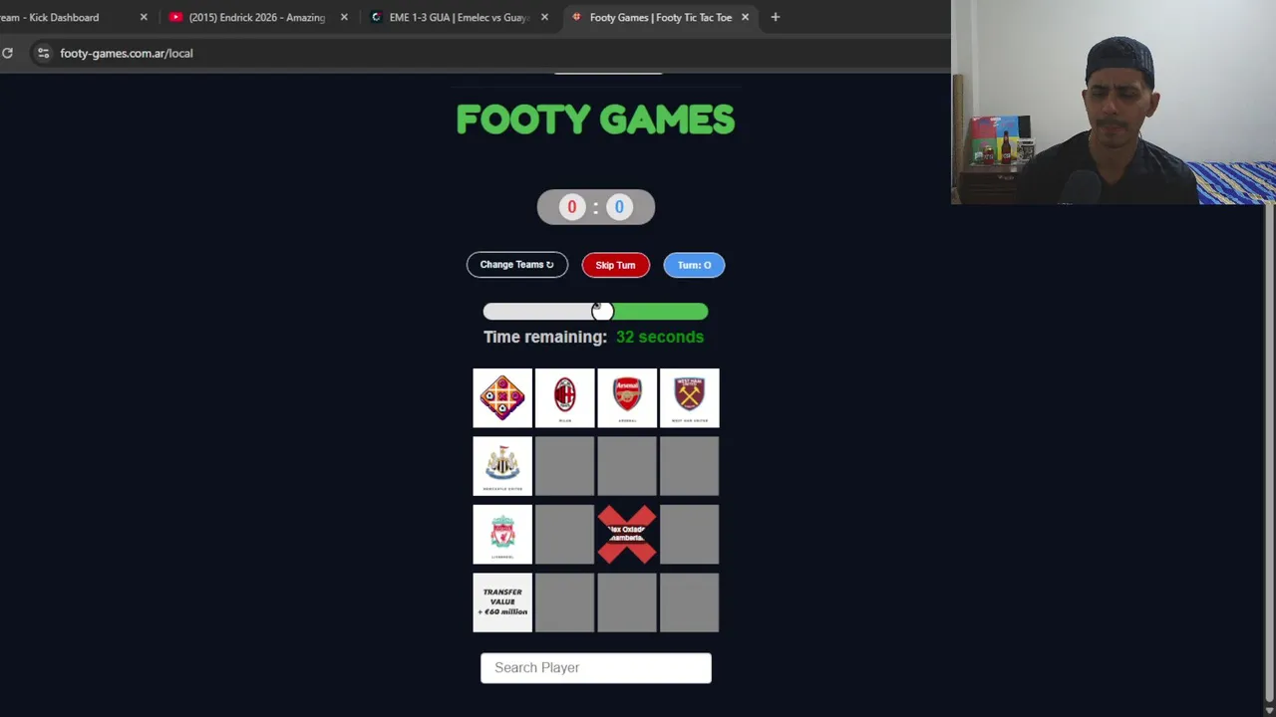Image resolution: width=1276 pixels, height=717 pixels.
Task: Click the red X Oxlade-Chamberlain cell
Action: click(x=627, y=534)
